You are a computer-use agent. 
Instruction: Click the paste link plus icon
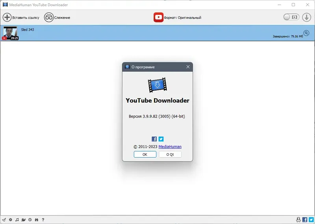[x=7, y=17]
